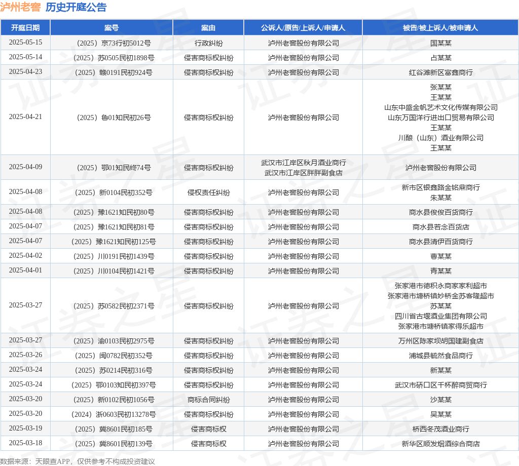Click case number 豫1621知民初81号

click(114, 227)
